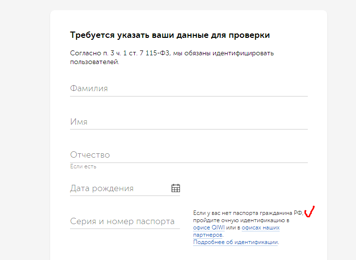Click the word пользователей in the description
The height and width of the screenshot is (260, 356).
(x=94, y=62)
